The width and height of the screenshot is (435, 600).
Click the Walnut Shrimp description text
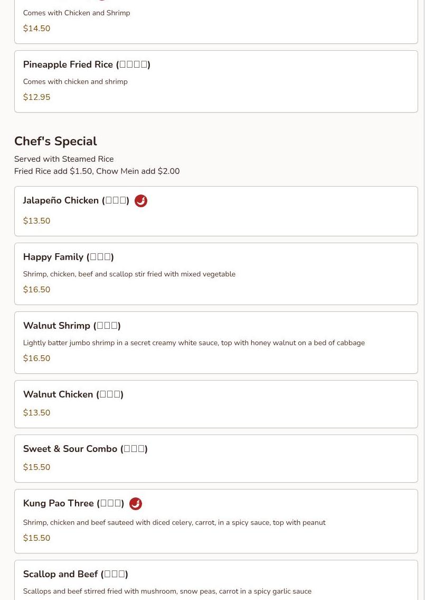[194, 343]
